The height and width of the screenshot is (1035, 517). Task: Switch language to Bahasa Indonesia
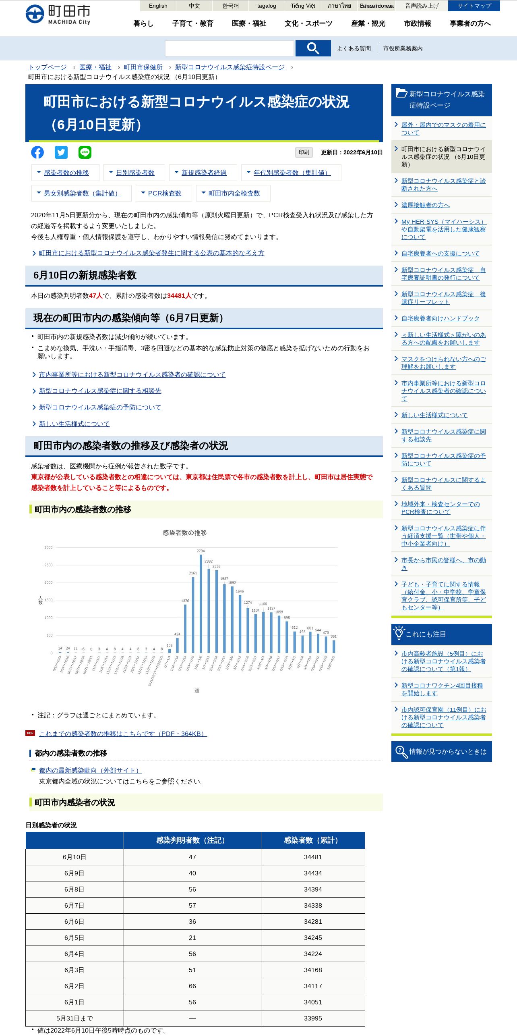click(x=376, y=6)
